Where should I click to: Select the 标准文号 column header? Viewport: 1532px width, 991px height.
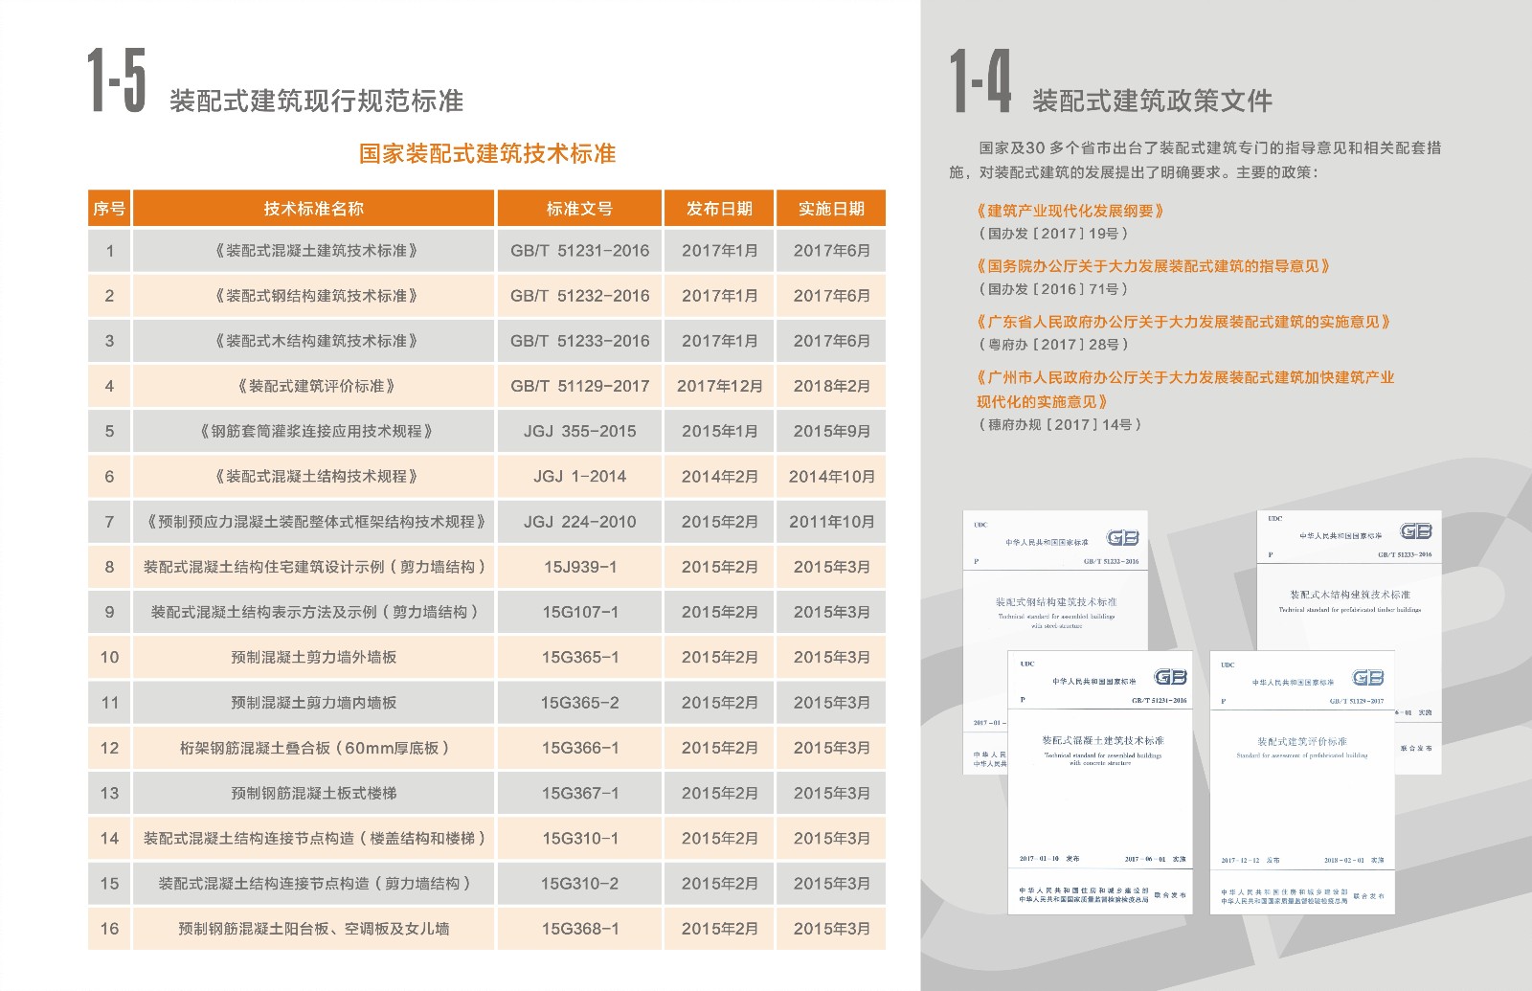click(579, 209)
